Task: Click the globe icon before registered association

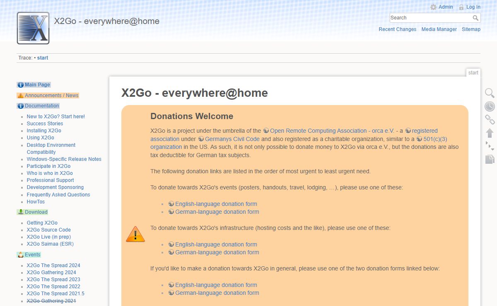Action: point(408,131)
